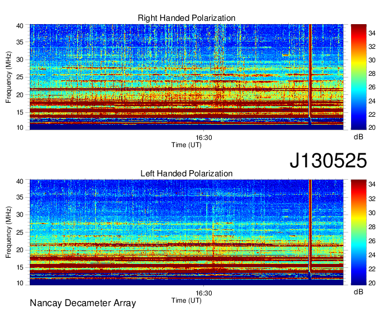Click the top spectrogram's color scale bar

(x=358, y=77)
